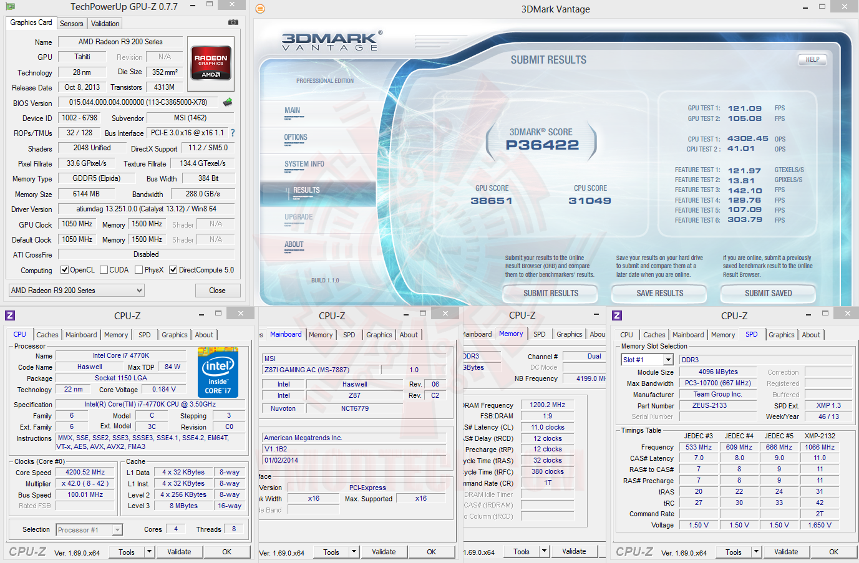The height and width of the screenshot is (563, 859).
Task: Click the Memory Size value 6144 MB
Action: tap(86, 194)
